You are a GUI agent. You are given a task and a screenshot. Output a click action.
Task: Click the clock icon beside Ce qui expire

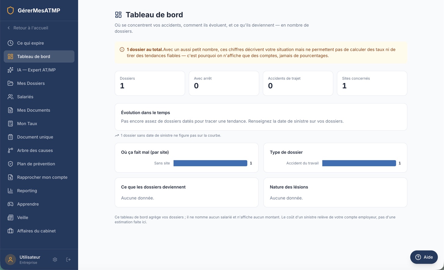click(x=10, y=43)
